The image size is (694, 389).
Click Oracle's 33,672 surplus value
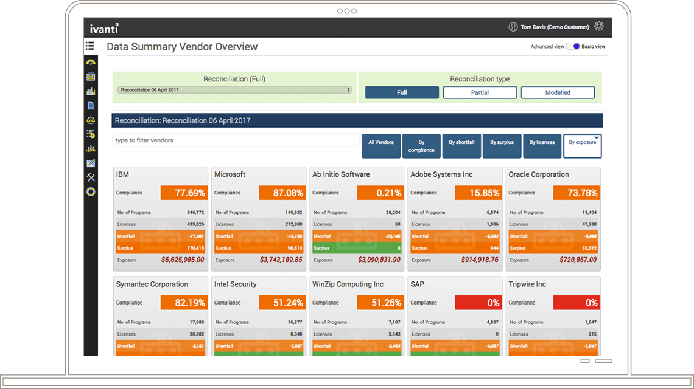[589, 248]
